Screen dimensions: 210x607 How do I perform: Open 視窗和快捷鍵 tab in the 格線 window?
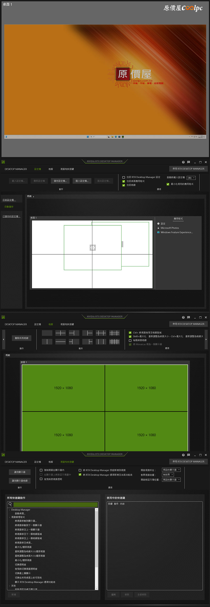point(67,324)
